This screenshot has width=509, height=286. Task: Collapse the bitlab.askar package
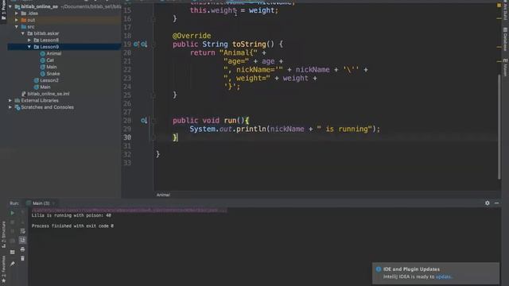coord(23,33)
